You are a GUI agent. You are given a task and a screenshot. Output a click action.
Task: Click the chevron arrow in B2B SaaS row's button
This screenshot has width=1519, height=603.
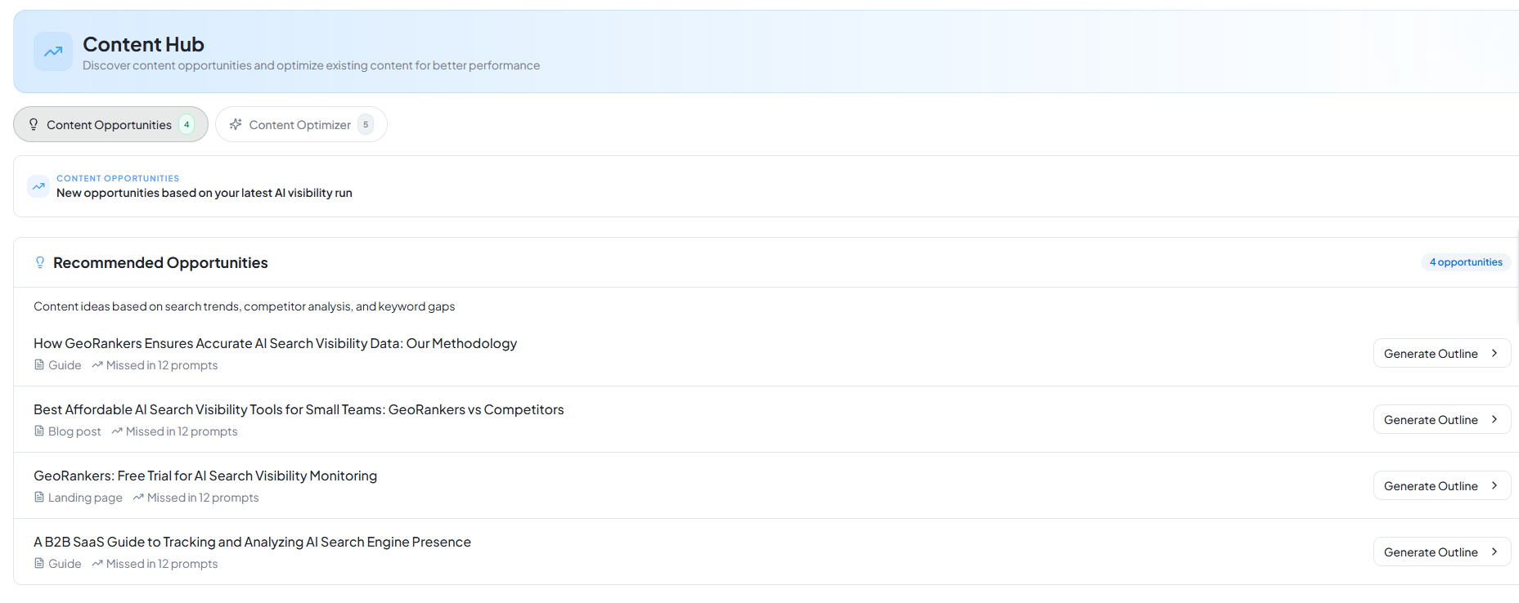click(1494, 552)
